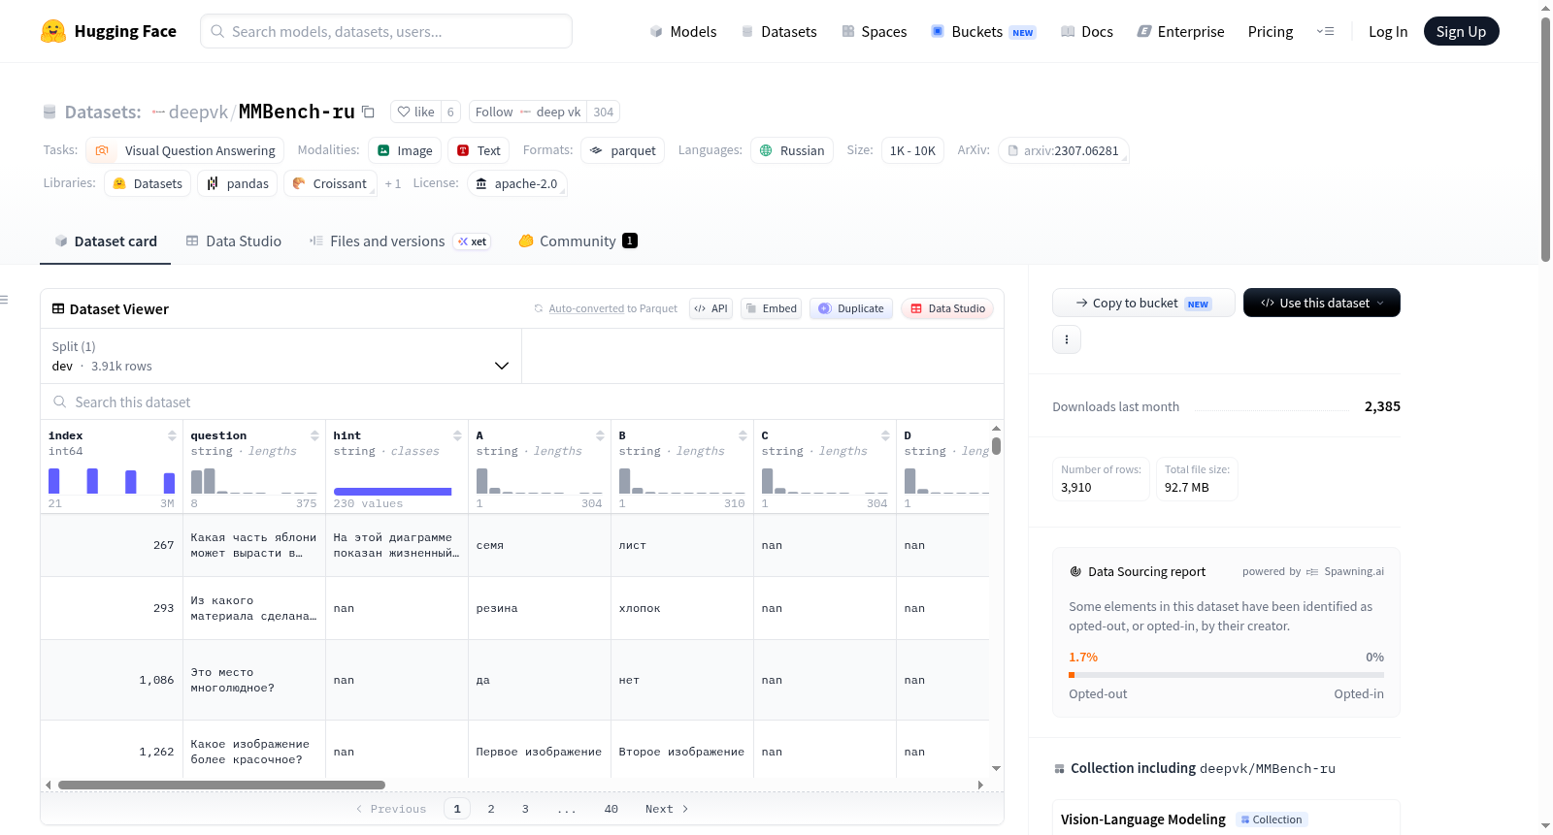Viewport: 1553px width, 835px height.
Task: Click the Log In link
Action: (1387, 31)
